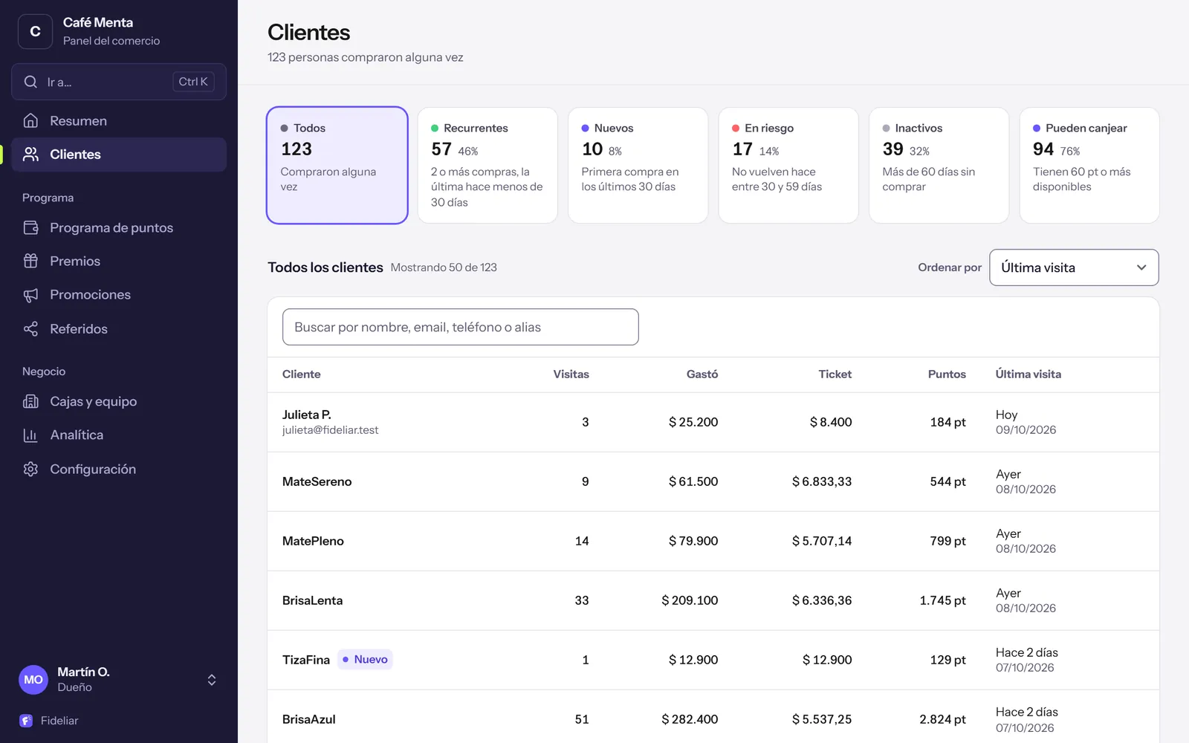Focus the Buscar por nombre search field
Viewport: 1189px width, 743px height.
click(460, 327)
